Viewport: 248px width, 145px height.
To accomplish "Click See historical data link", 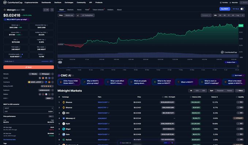I will (9, 140).
